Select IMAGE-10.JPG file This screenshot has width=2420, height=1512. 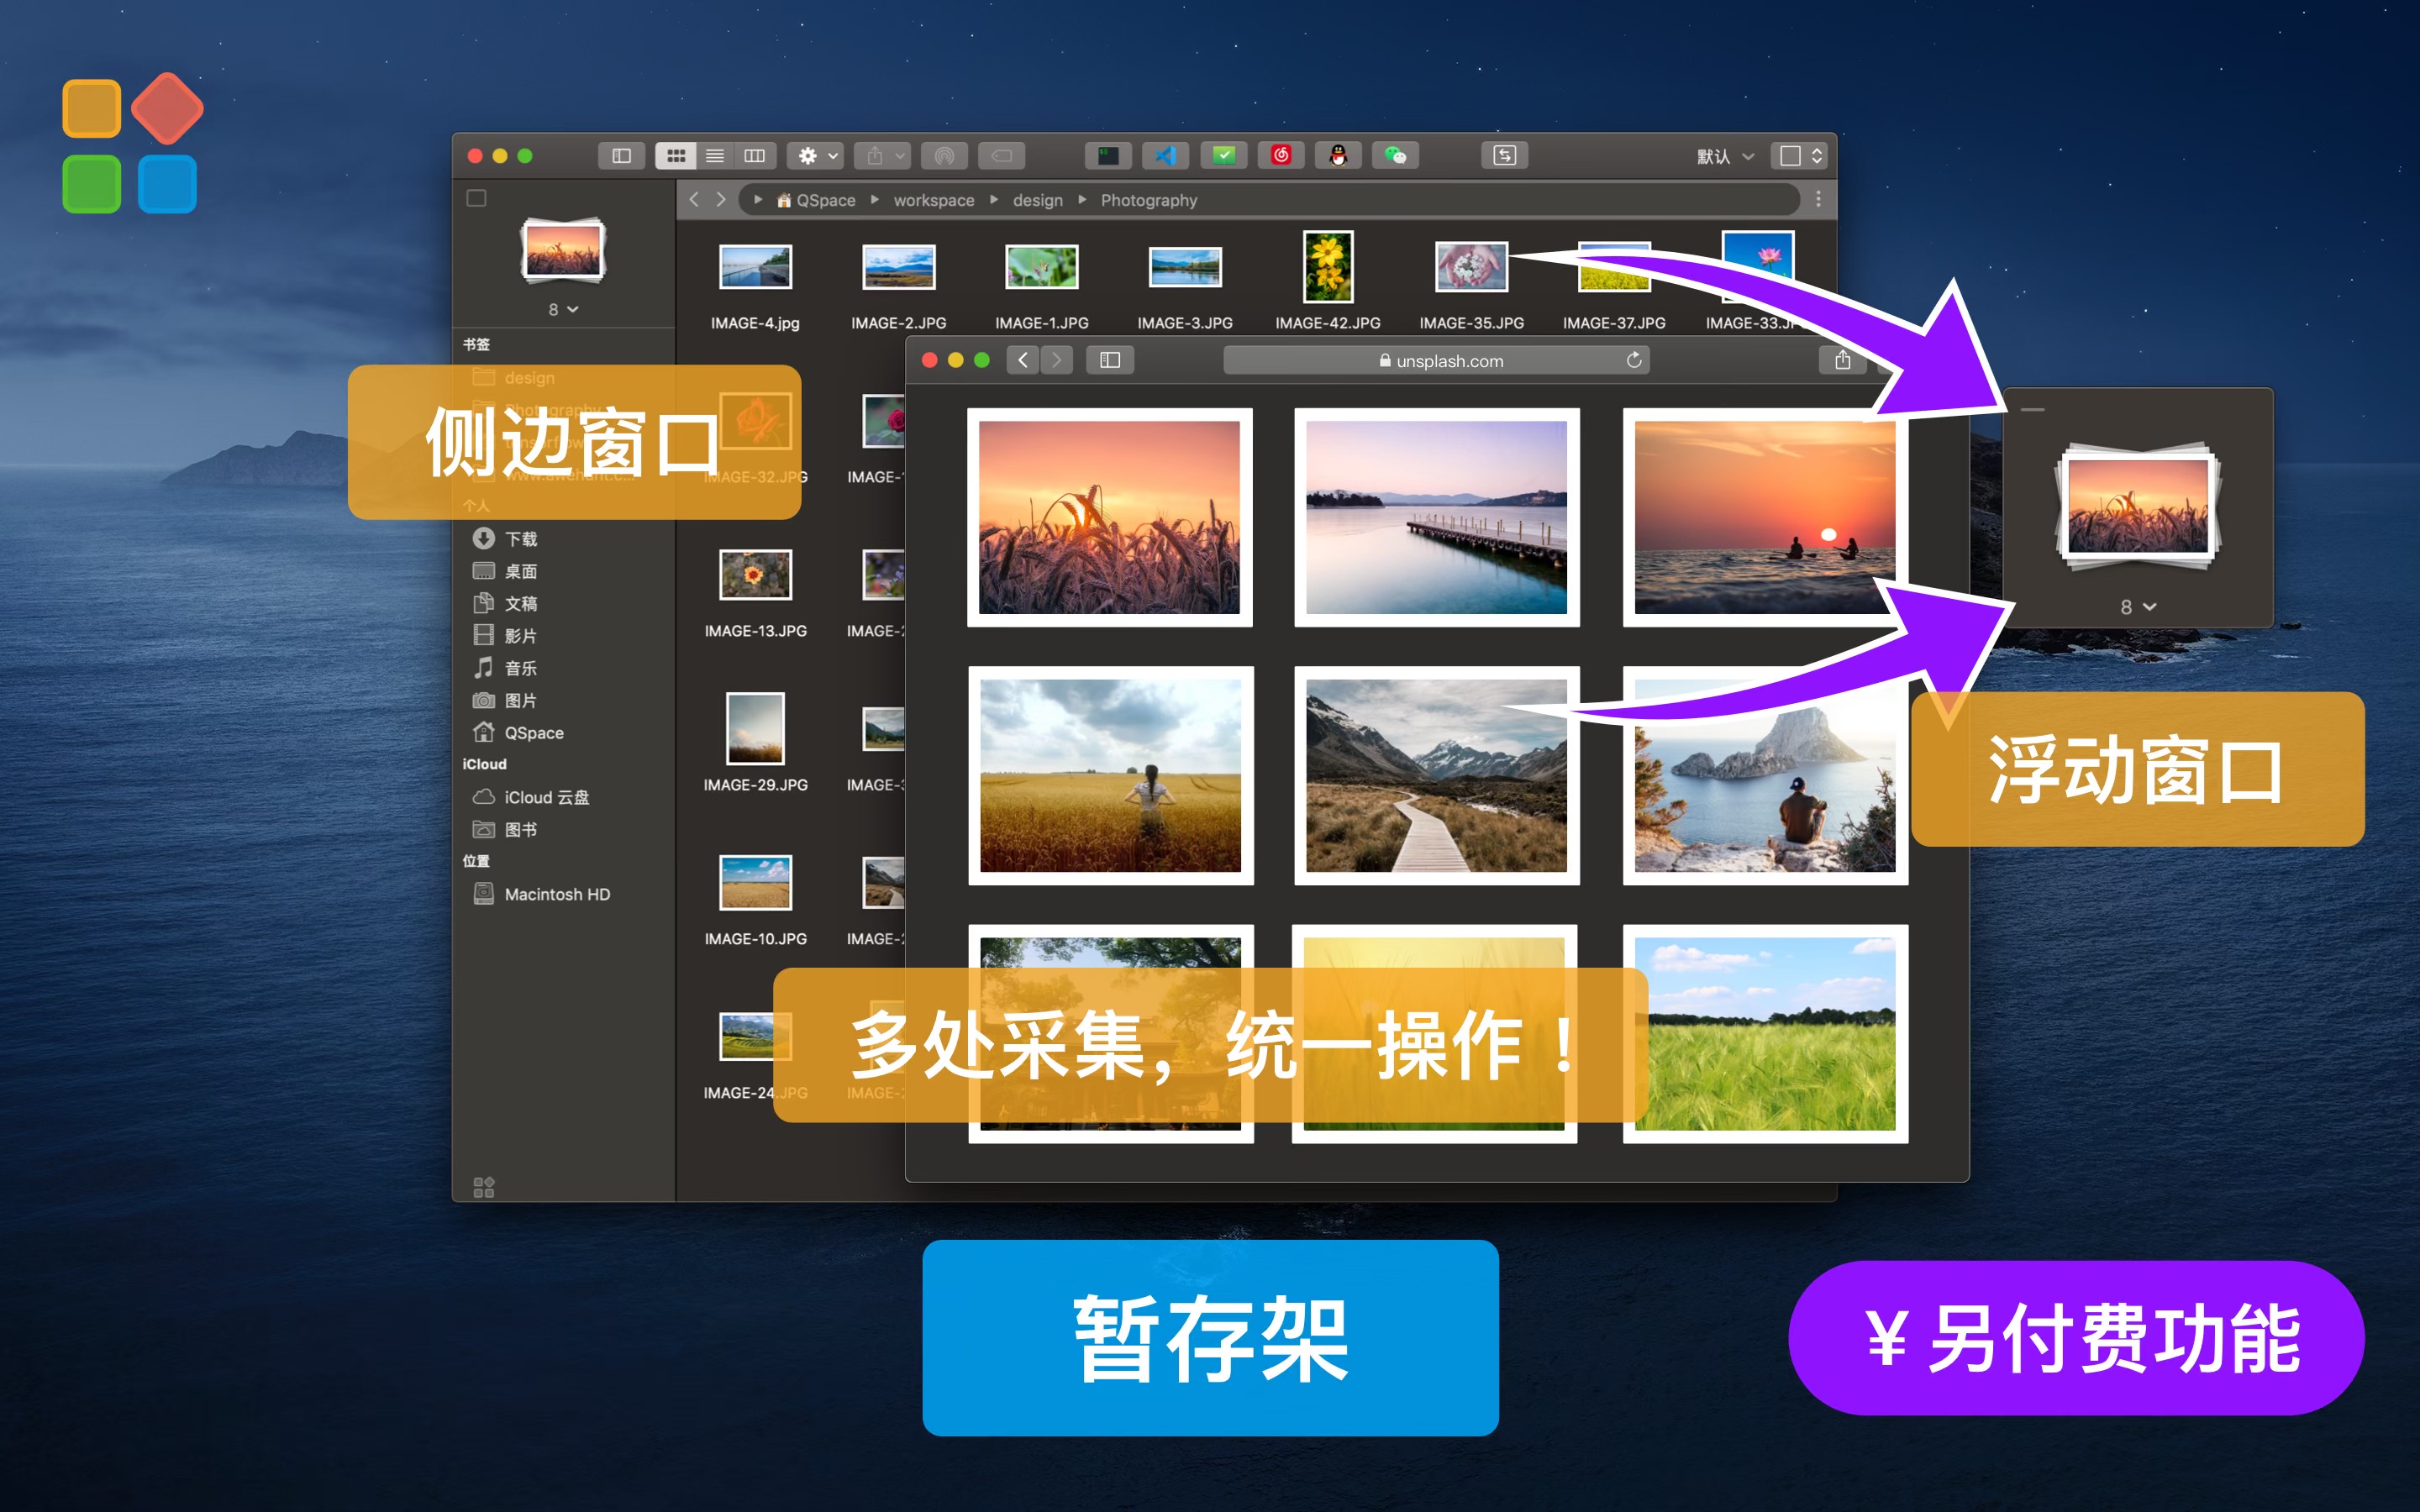click(755, 900)
